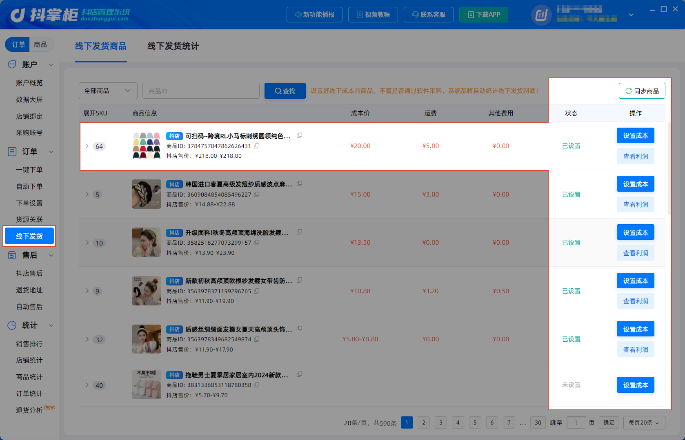Screen dimensions: 685x440
Task: Click 未设置 status text
Action: [x=571, y=385]
